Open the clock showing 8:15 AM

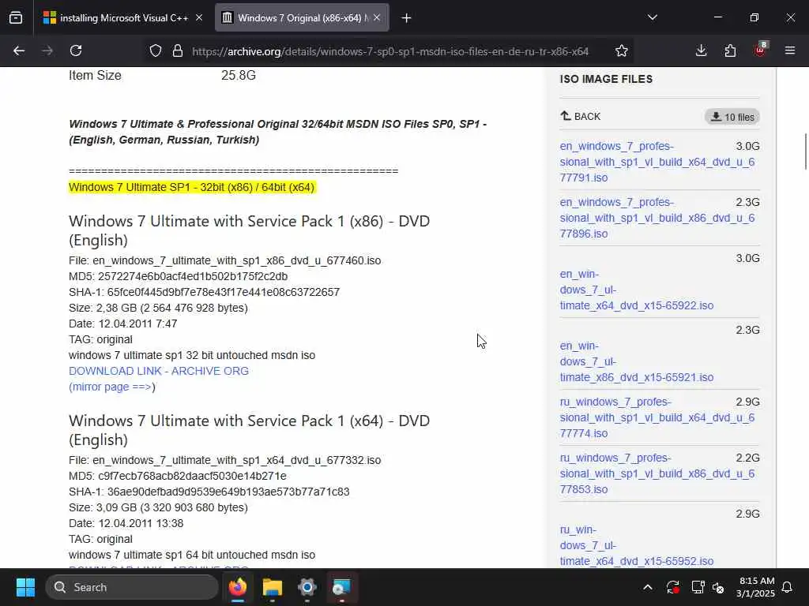pos(755,587)
